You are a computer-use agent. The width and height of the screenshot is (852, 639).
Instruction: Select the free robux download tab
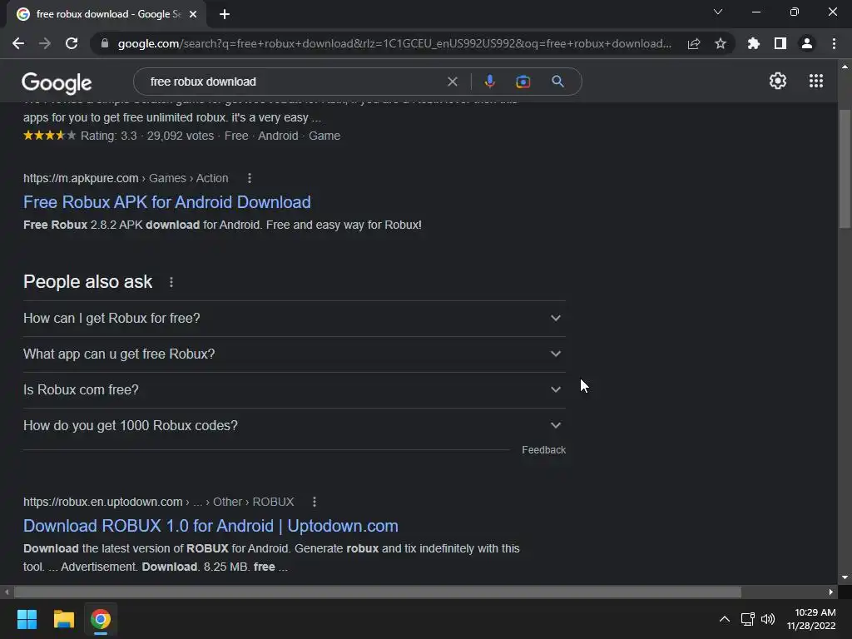pos(107,14)
